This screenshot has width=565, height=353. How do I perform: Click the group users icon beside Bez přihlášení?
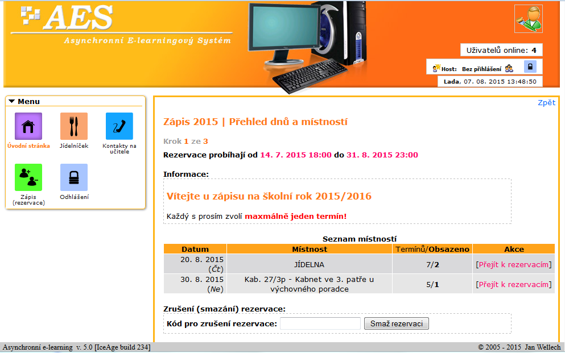(x=509, y=68)
